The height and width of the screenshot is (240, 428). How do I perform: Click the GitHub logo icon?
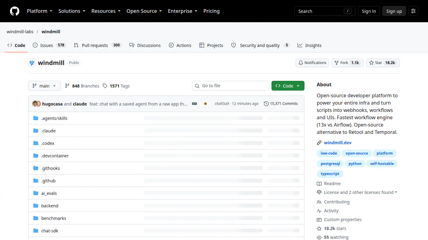(x=15, y=11)
